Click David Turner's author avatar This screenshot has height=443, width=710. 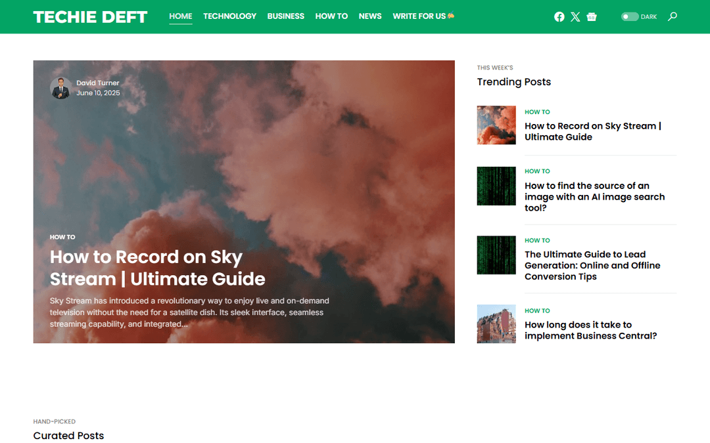pos(60,88)
